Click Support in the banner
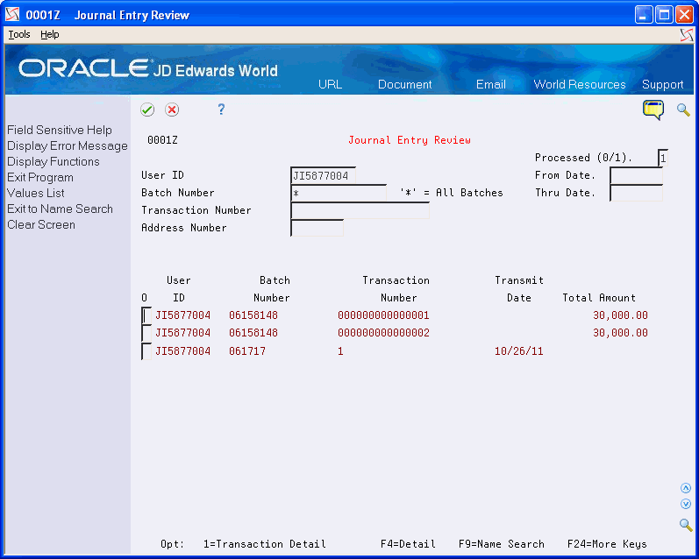Viewport: 699px width, 559px height. (x=662, y=85)
